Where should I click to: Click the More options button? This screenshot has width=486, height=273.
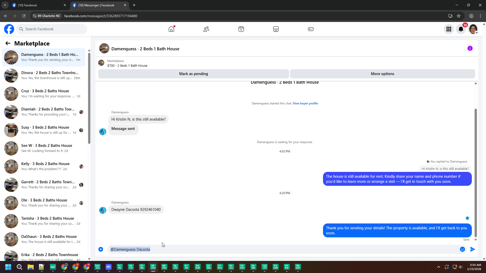click(382, 74)
